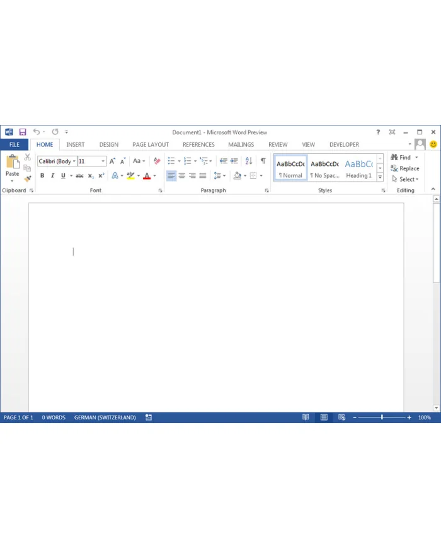
Task: Click Find in Editing group
Action: [x=404, y=157]
